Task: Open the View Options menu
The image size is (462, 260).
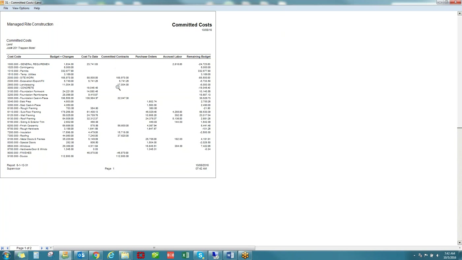Action: (21, 8)
